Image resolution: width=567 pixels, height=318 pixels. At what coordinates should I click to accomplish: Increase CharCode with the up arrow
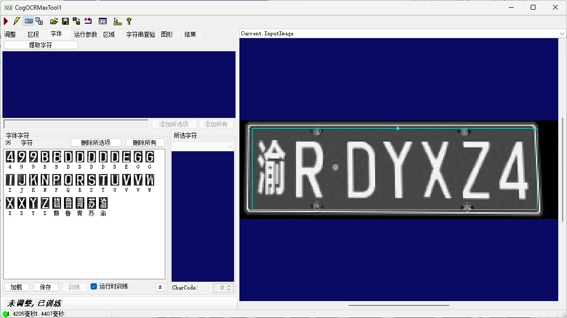pyautogui.click(x=229, y=286)
